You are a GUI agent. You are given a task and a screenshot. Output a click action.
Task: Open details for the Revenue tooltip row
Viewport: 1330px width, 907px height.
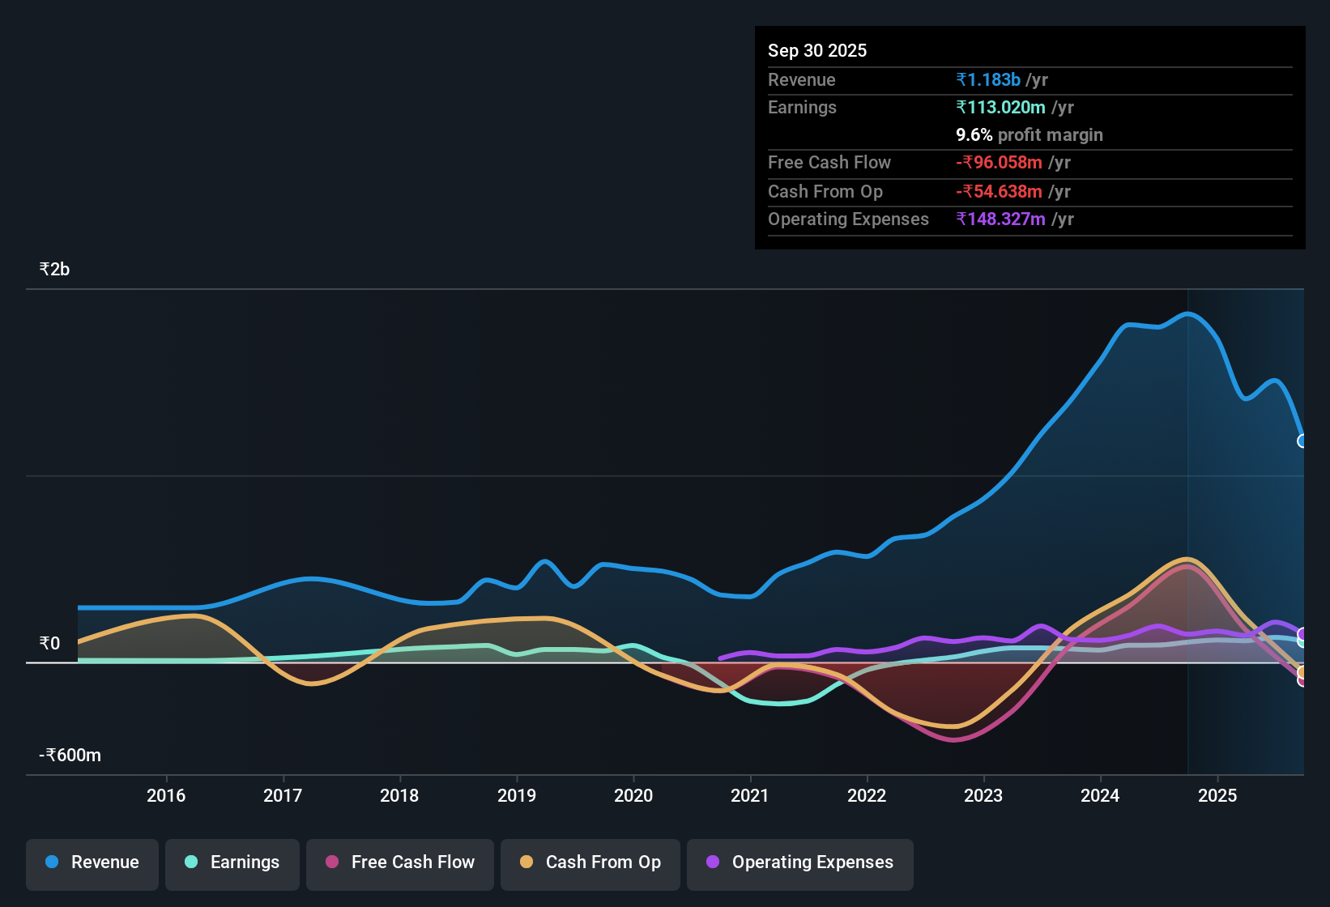click(1029, 80)
